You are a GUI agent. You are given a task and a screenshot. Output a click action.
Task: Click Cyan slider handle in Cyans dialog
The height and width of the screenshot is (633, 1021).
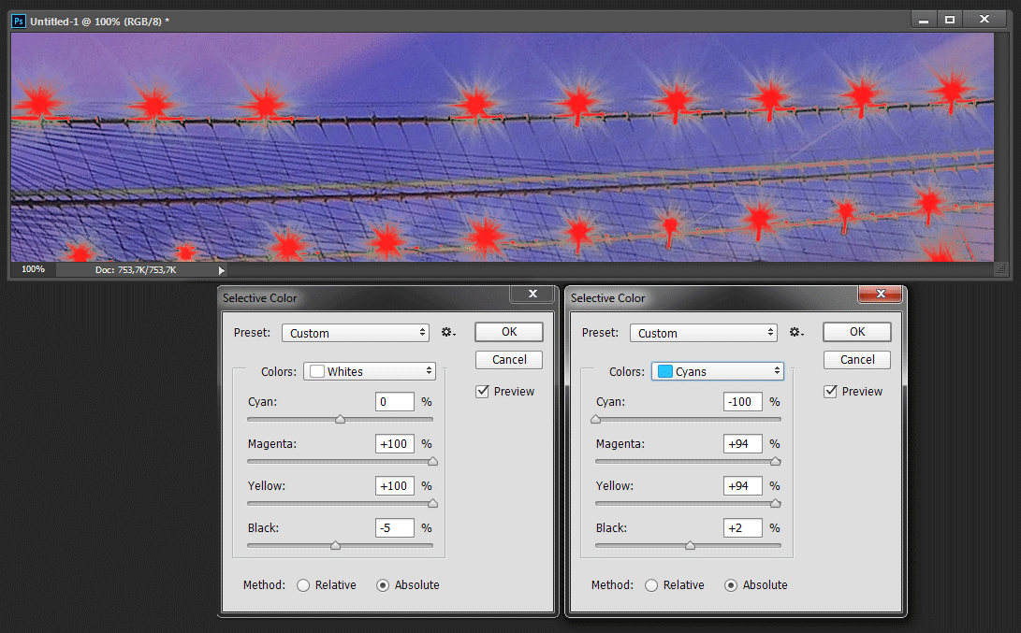596,420
